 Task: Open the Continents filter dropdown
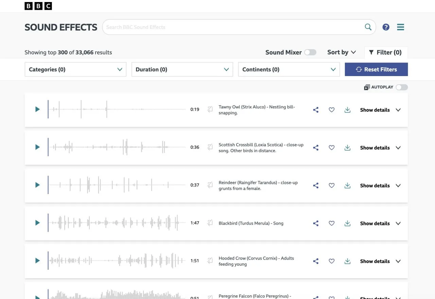[289, 69]
